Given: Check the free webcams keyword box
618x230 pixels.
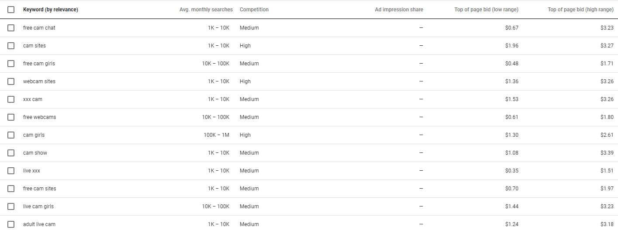Looking at the screenshot, I should [x=11, y=117].
